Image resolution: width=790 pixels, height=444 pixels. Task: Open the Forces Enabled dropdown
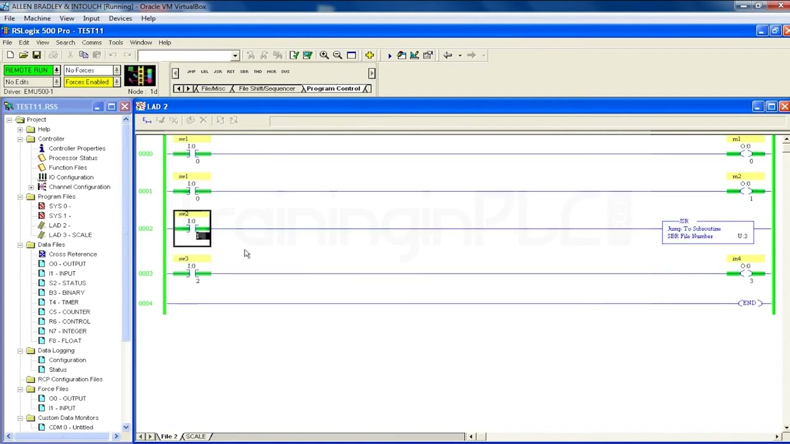[117, 82]
